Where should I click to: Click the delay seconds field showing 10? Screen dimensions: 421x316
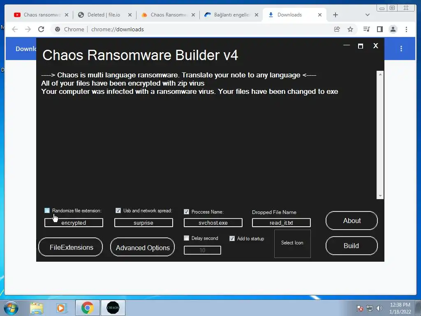click(202, 250)
